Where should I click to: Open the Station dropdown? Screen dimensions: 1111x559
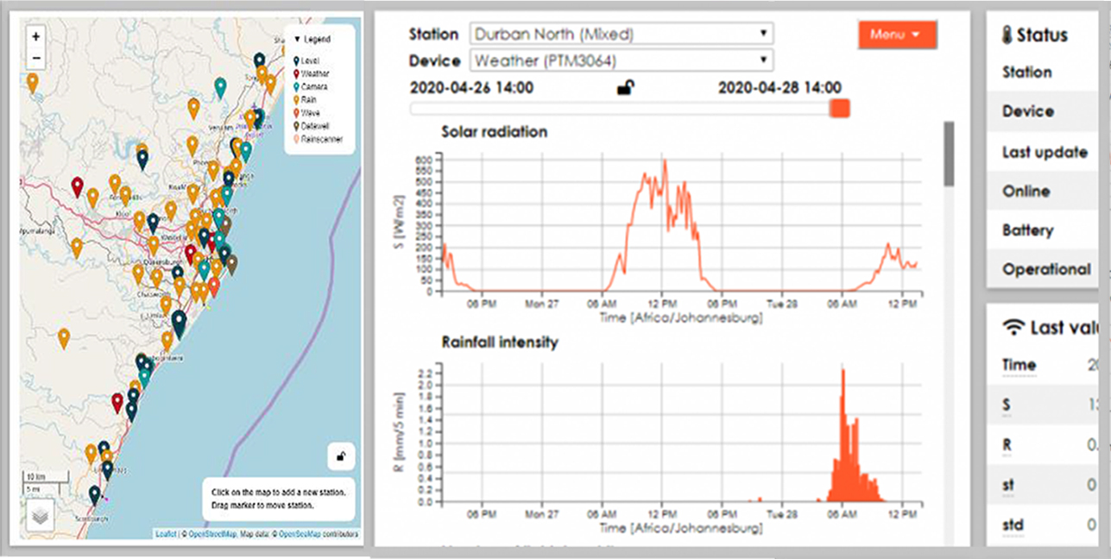621,35
